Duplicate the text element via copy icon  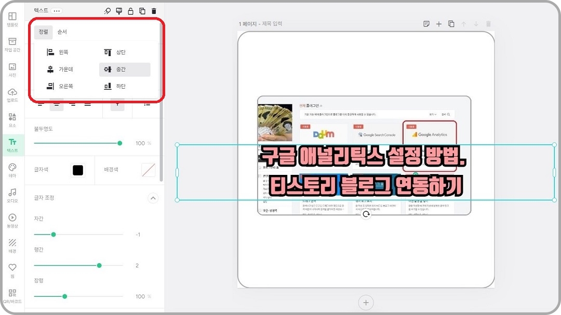tap(141, 10)
